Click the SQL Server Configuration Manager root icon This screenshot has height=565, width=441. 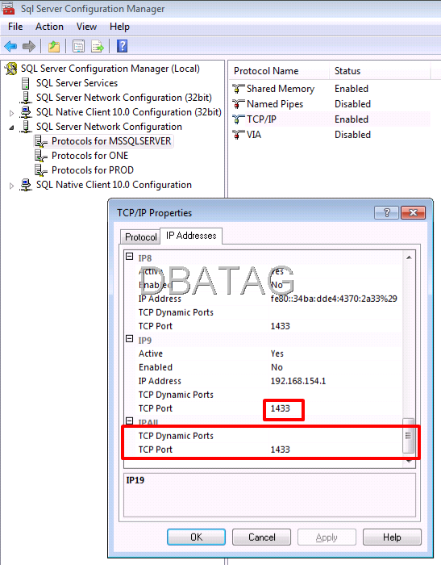click(x=11, y=69)
